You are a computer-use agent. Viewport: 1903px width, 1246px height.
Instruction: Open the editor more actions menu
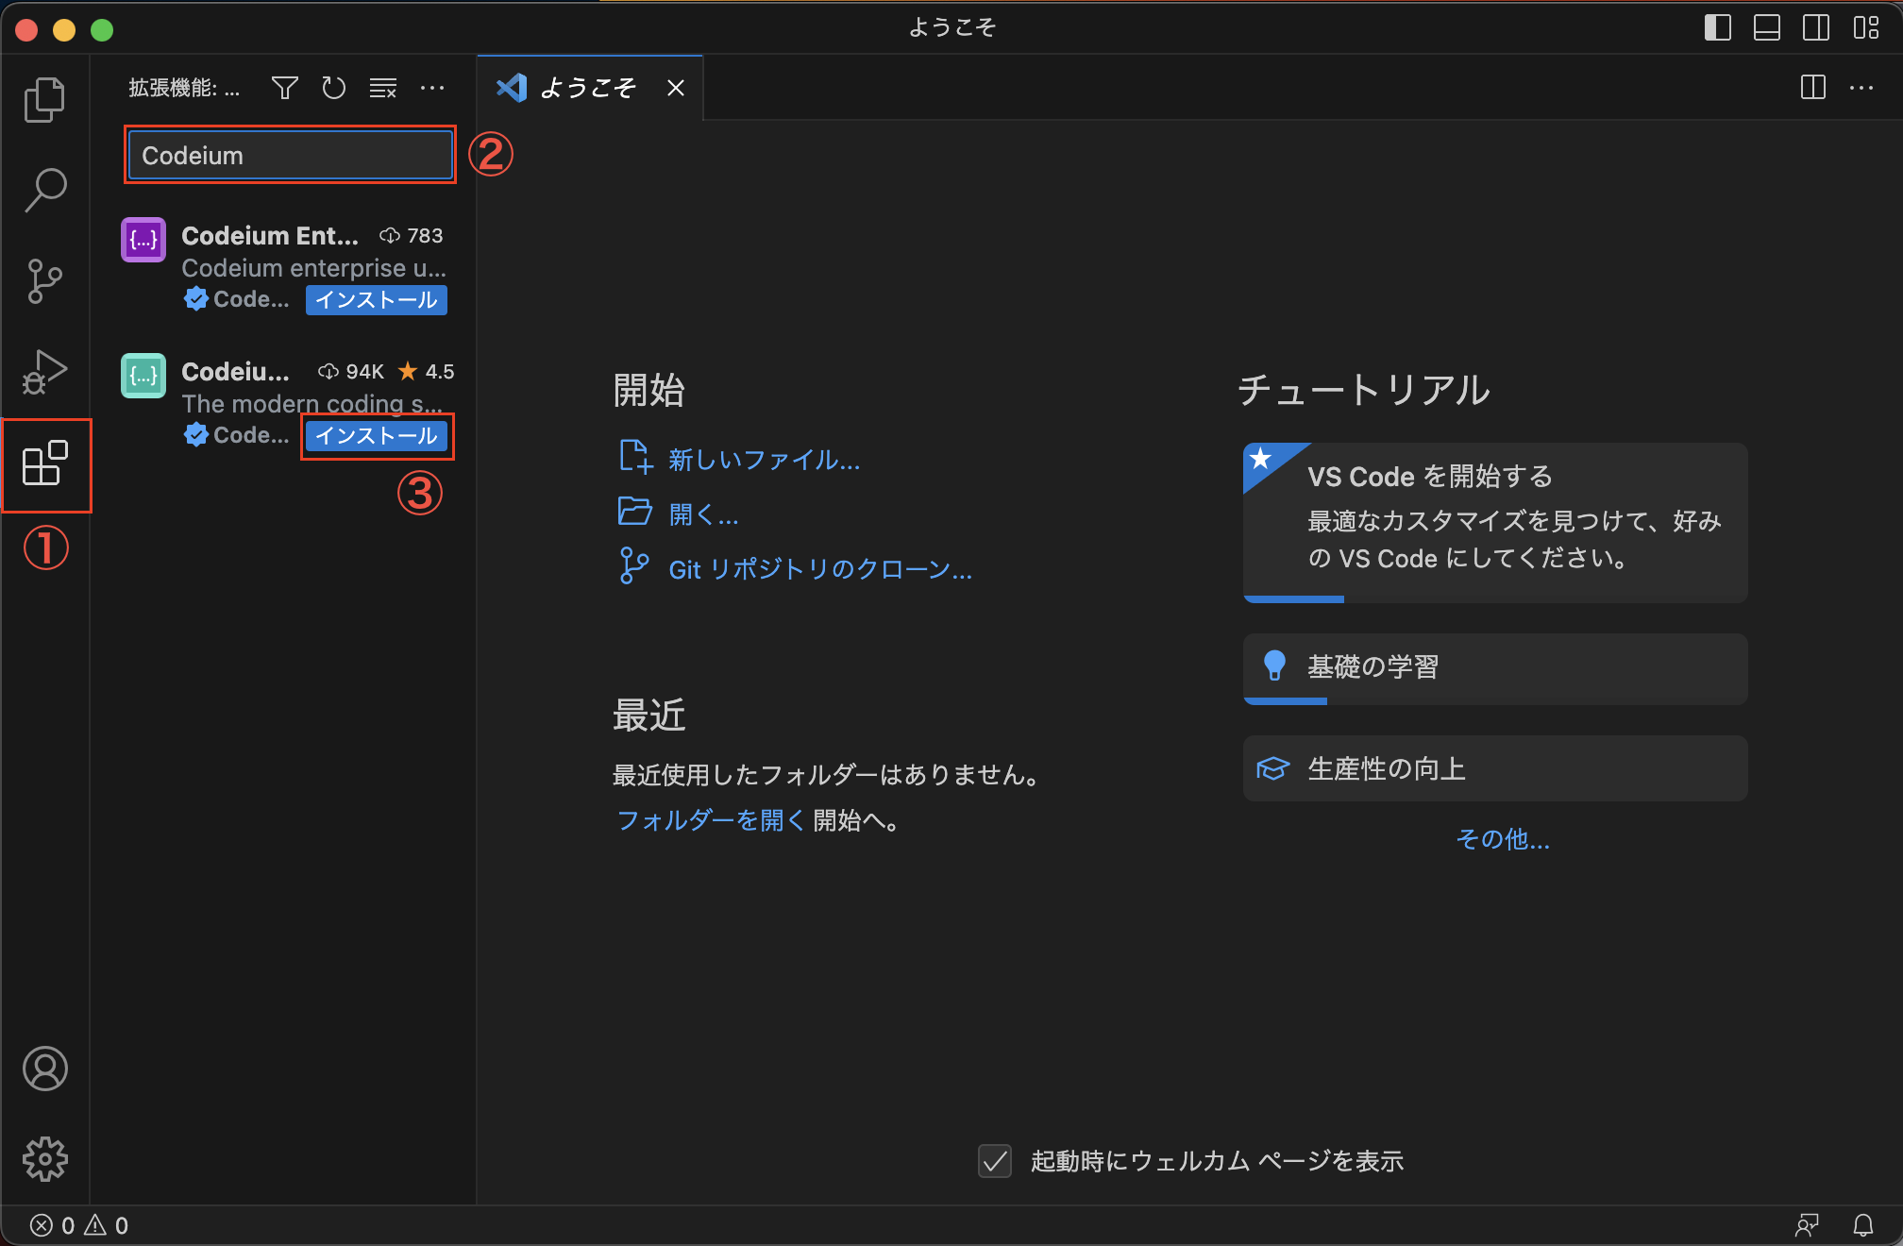pyautogui.click(x=1861, y=88)
